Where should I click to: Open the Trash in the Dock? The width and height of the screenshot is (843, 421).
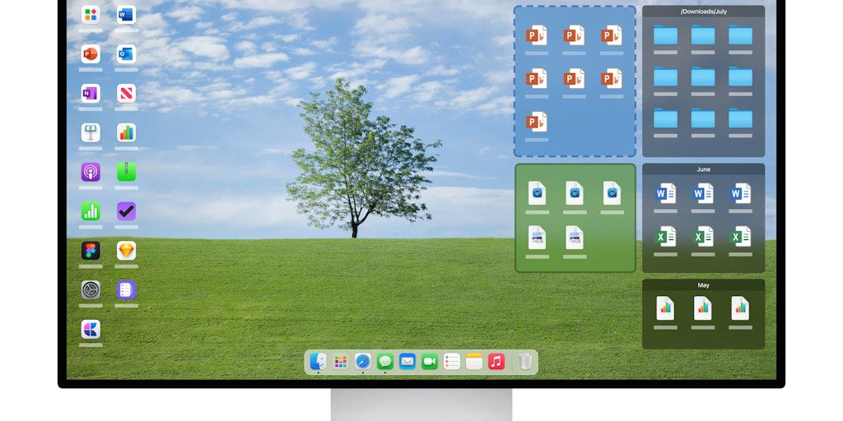(526, 362)
